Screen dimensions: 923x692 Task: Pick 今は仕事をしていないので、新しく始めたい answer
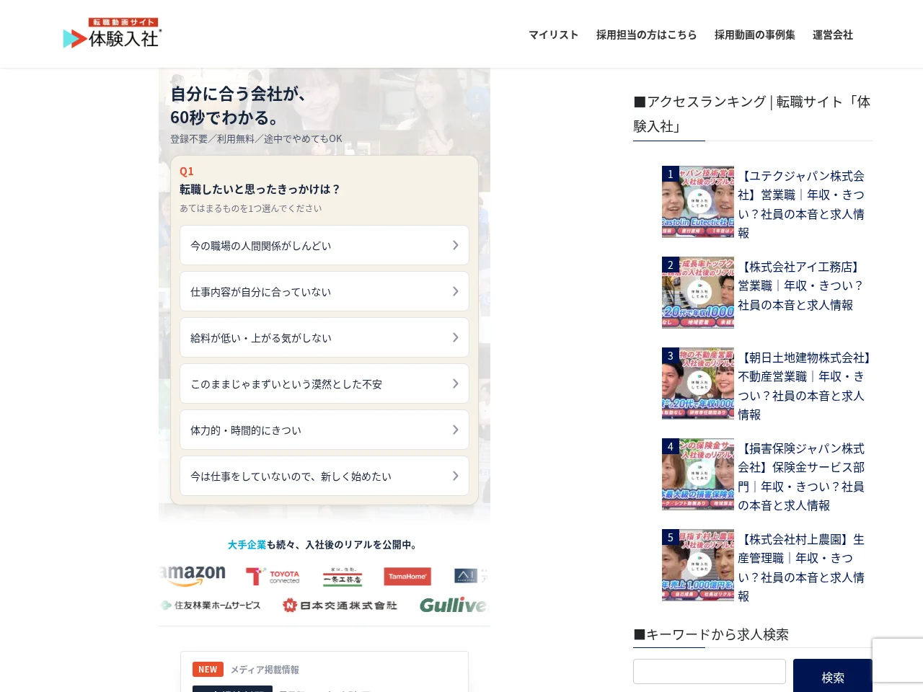click(324, 476)
